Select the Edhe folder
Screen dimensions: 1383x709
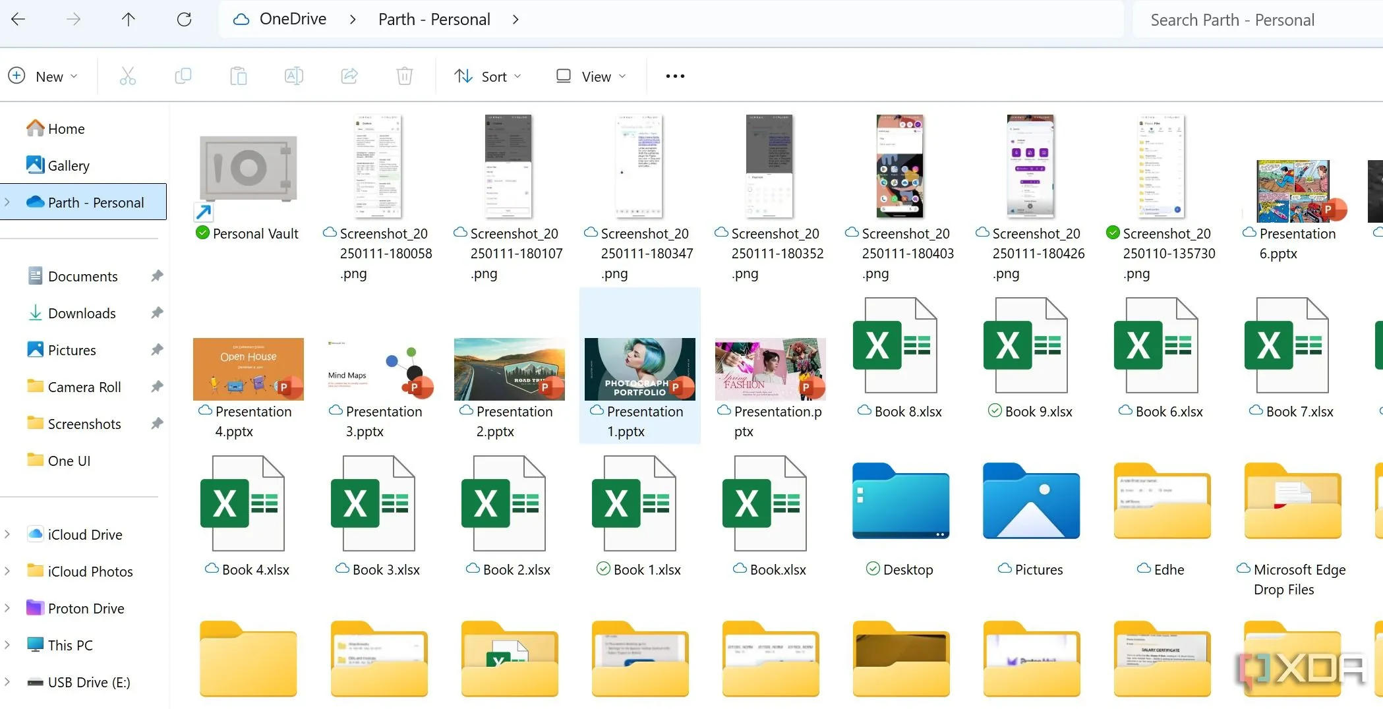coord(1162,501)
